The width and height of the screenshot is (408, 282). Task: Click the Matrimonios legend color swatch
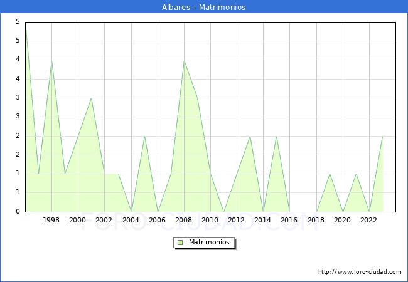coord(180,243)
